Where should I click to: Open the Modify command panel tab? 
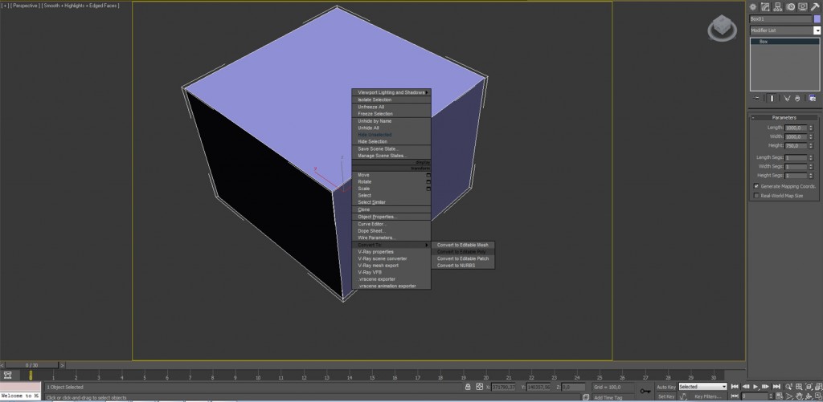tap(765, 6)
